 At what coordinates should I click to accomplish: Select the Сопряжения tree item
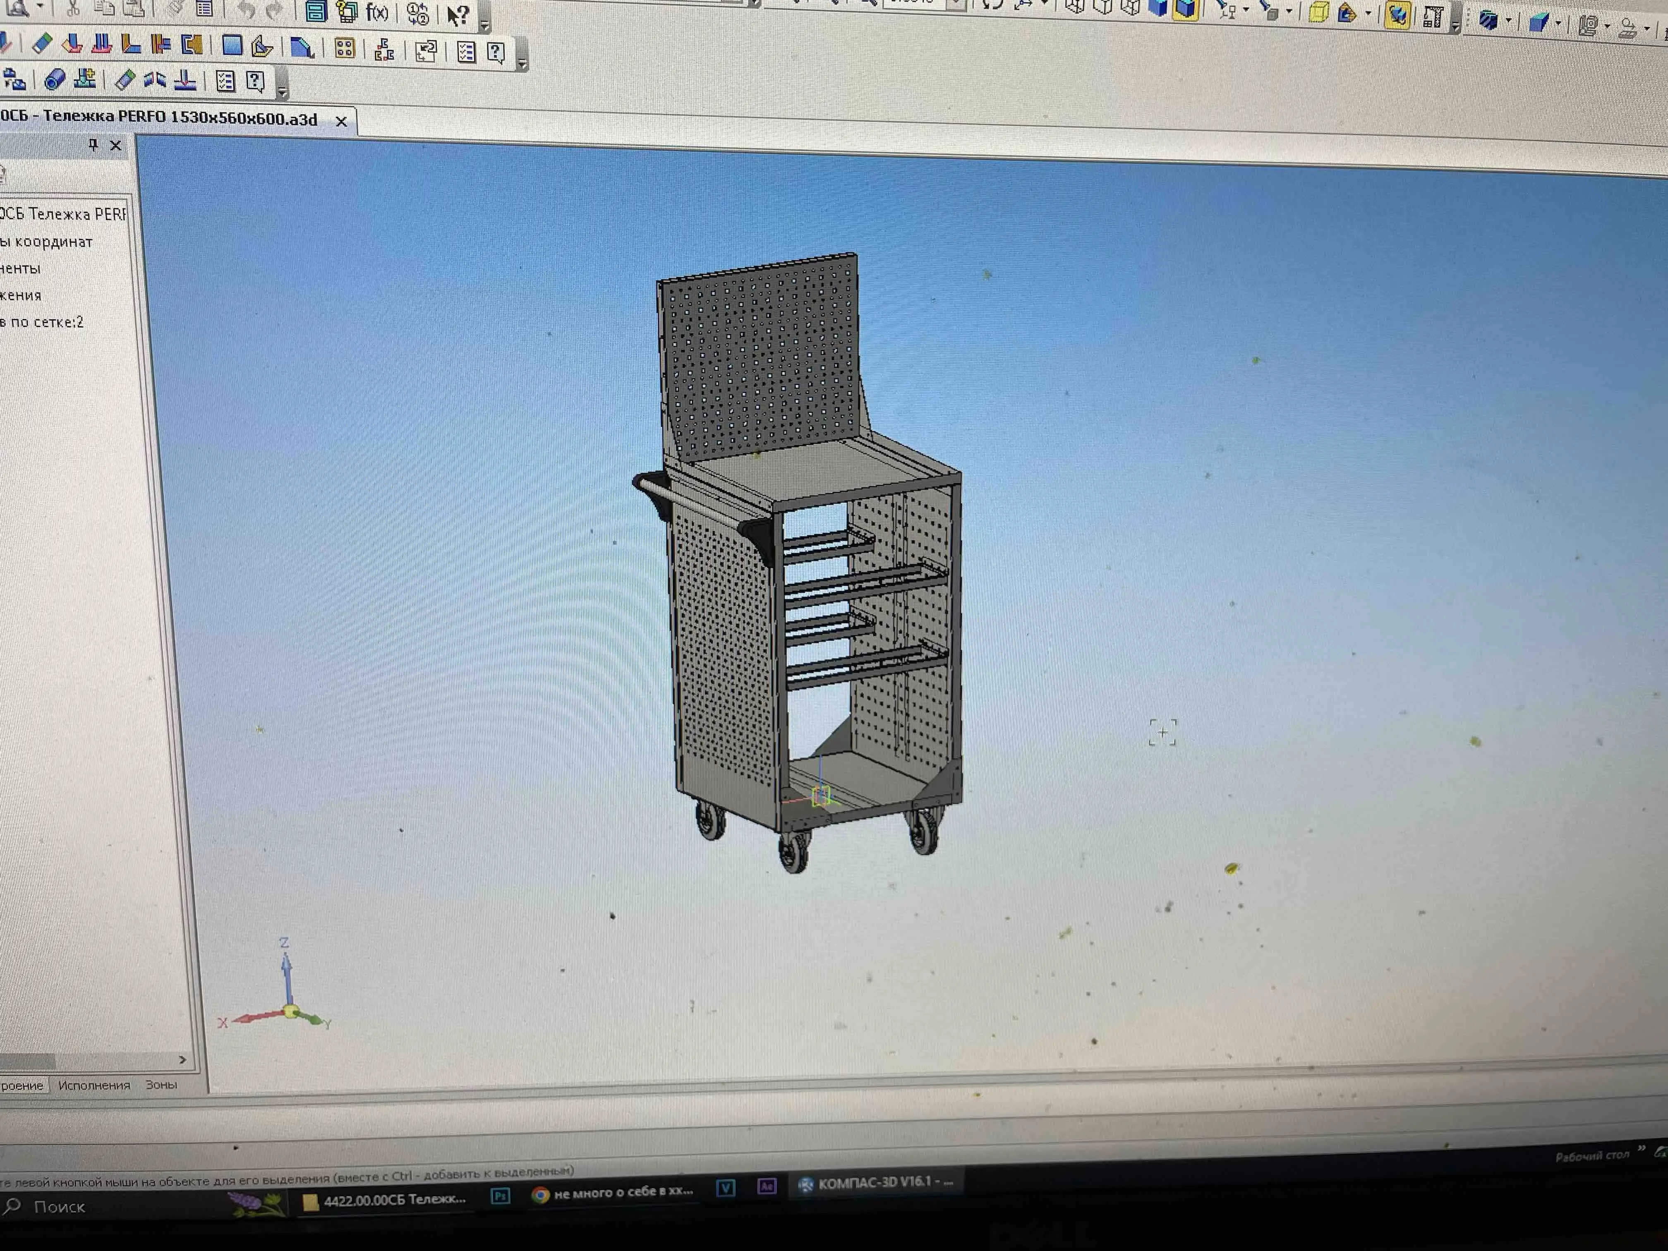21,296
